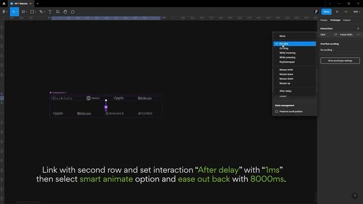This screenshot has width=363, height=204.
Task: Switch to the NFT Website file tab
Action: [21, 4]
